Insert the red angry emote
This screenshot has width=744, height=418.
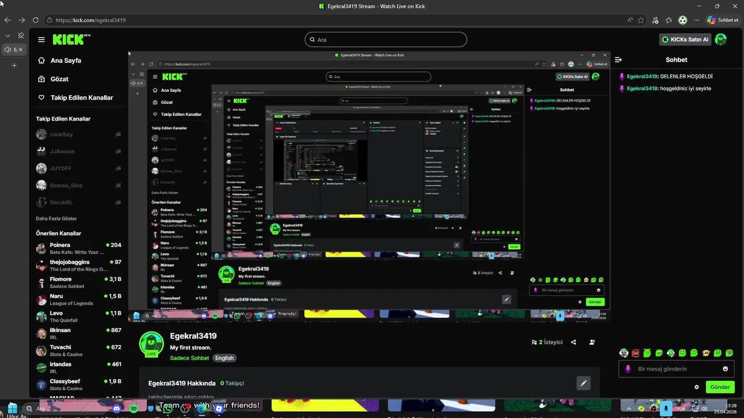(x=635, y=353)
